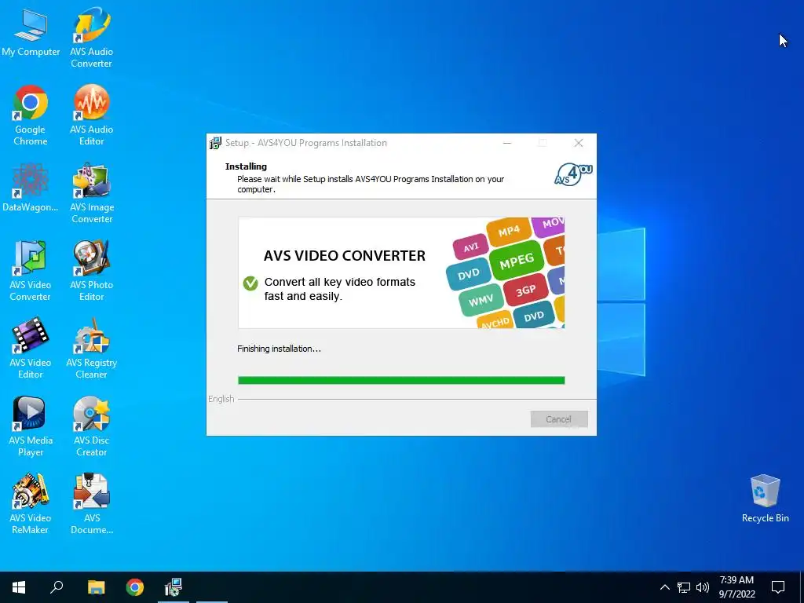The width and height of the screenshot is (804, 603).
Task: Open Google Chrome desktop shortcut
Action: (31, 115)
